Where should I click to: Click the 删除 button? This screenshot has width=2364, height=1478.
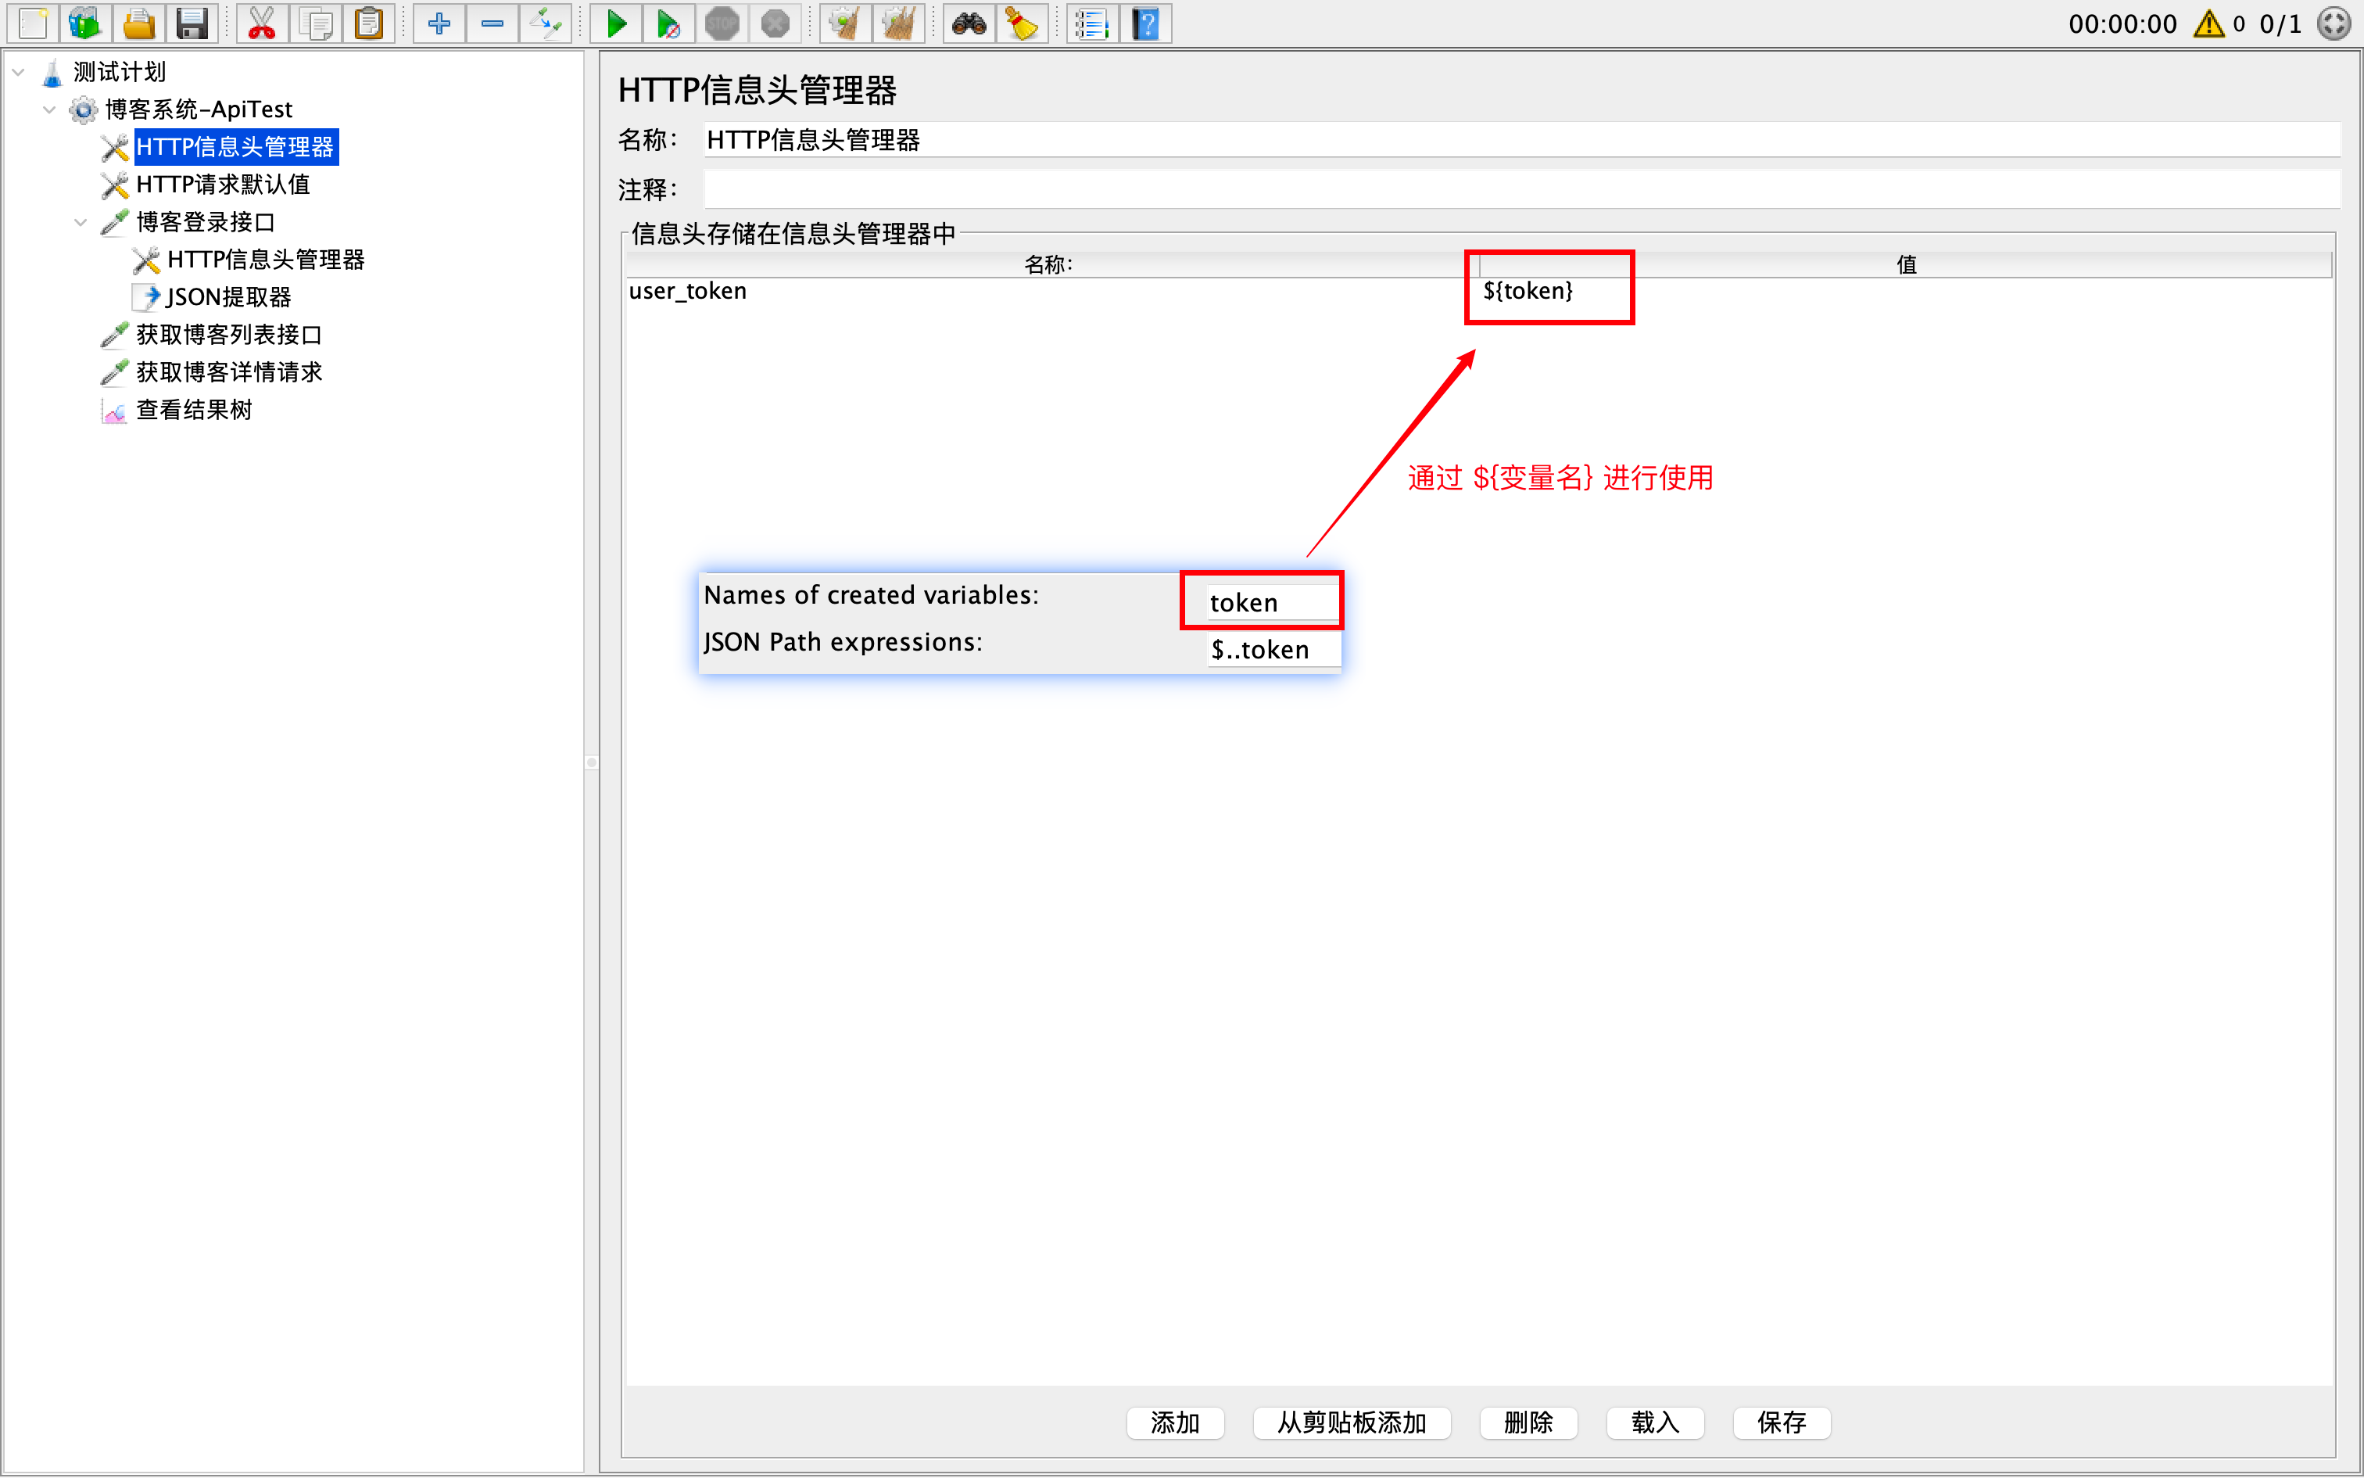(x=1528, y=1422)
